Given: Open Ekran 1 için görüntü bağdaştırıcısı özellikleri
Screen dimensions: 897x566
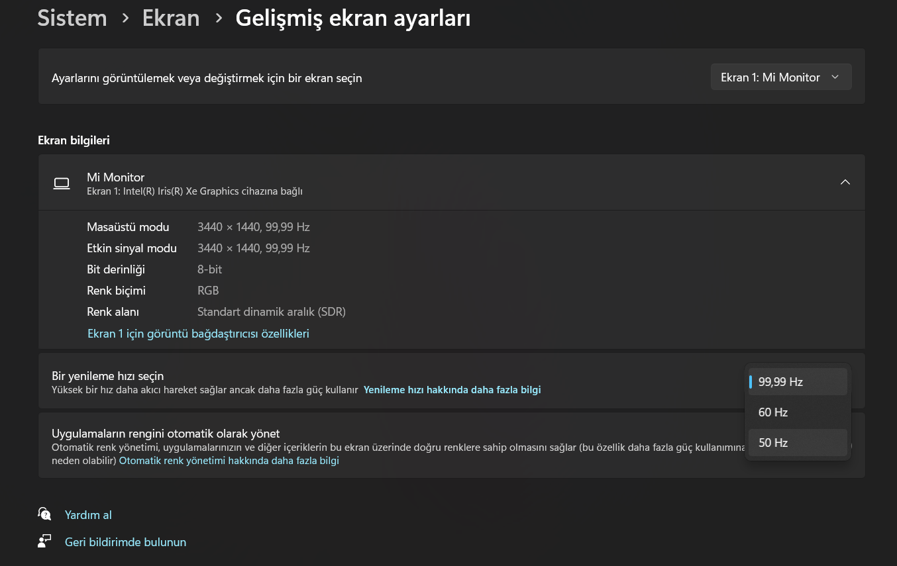Looking at the screenshot, I should click(x=198, y=333).
